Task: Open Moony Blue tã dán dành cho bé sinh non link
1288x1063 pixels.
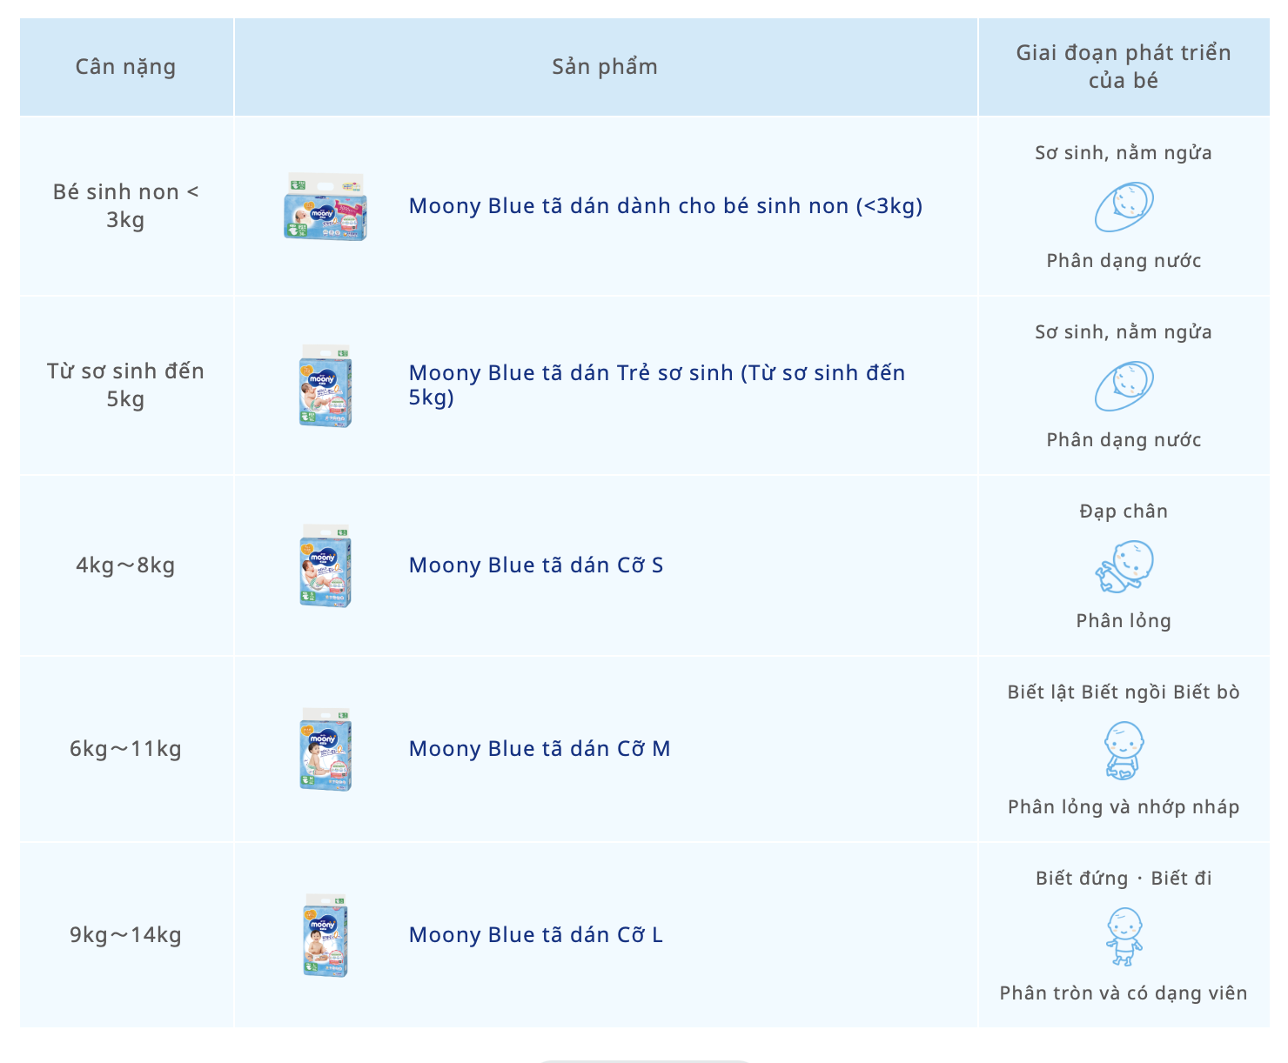Action: coord(665,206)
